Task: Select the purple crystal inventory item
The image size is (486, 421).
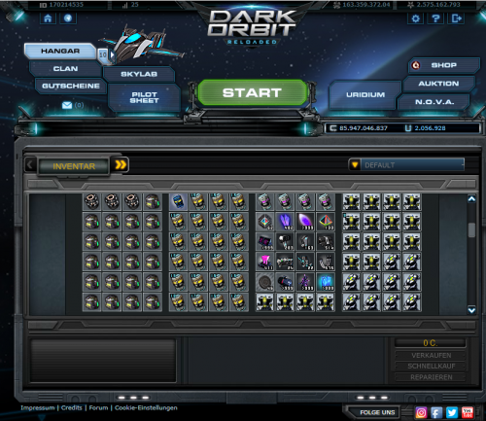Action: pyautogui.click(x=285, y=222)
